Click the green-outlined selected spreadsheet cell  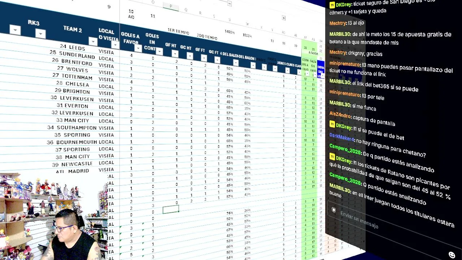pyautogui.click(x=171, y=209)
